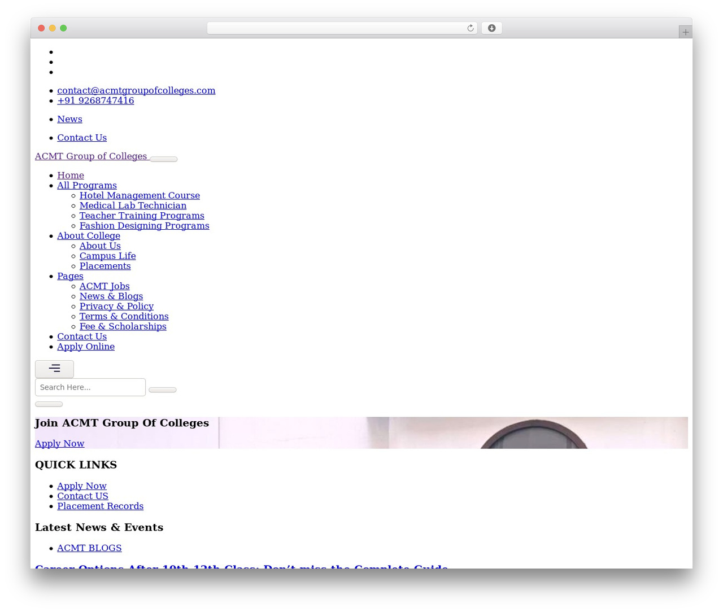
Task: Click inside the Search Here field
Action: 90,387
